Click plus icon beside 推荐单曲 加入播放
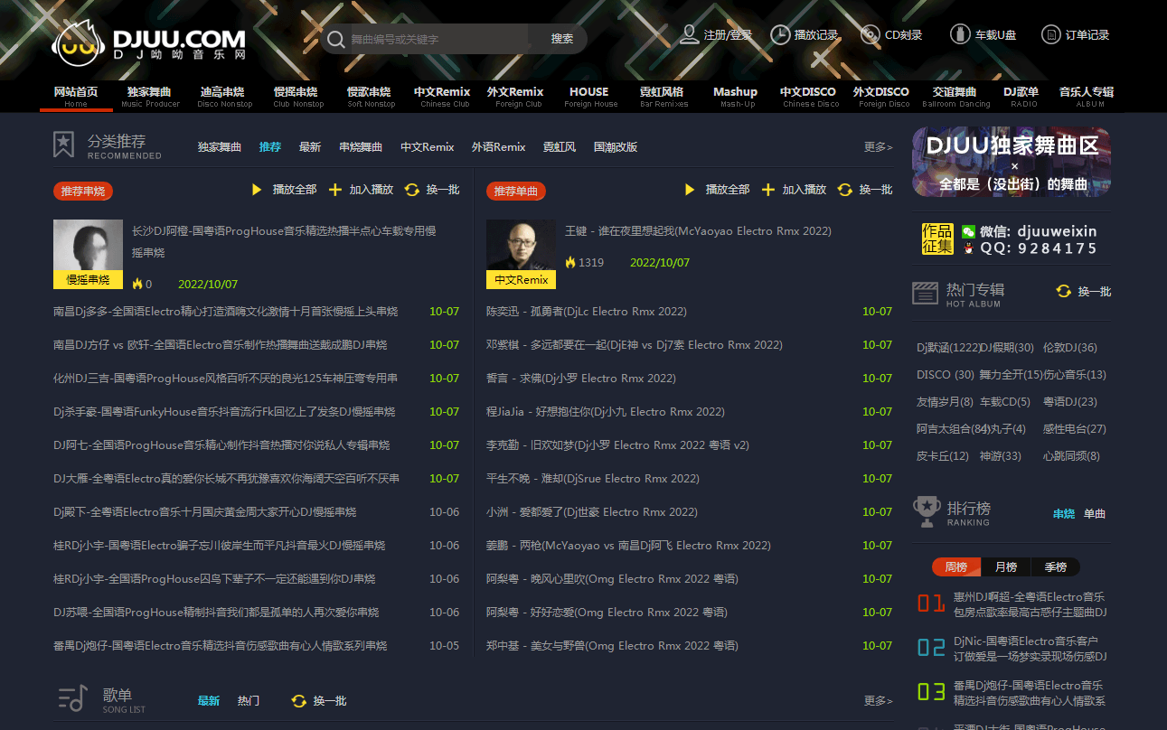The image size is (1167, 730). point(768,190)
